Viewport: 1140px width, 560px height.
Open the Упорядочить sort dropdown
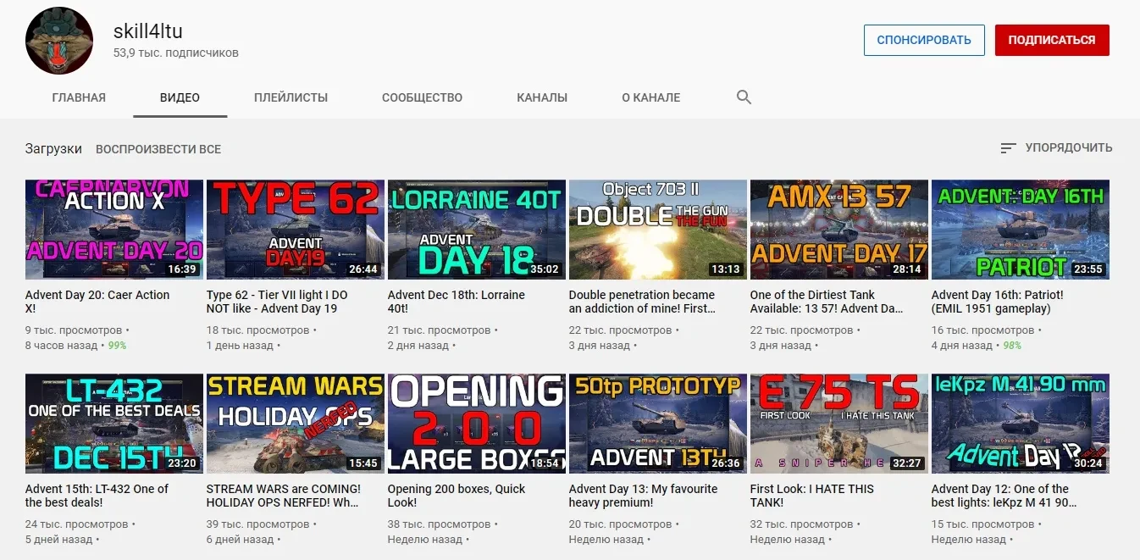[x=1068, y=148]
